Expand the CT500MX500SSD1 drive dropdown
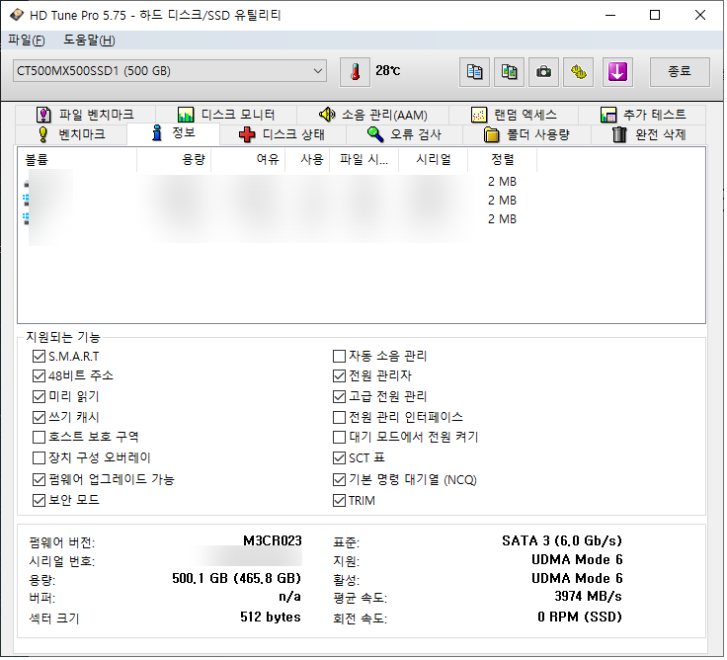727x660 pixels. pyautogui.click(x=170, y=71)
